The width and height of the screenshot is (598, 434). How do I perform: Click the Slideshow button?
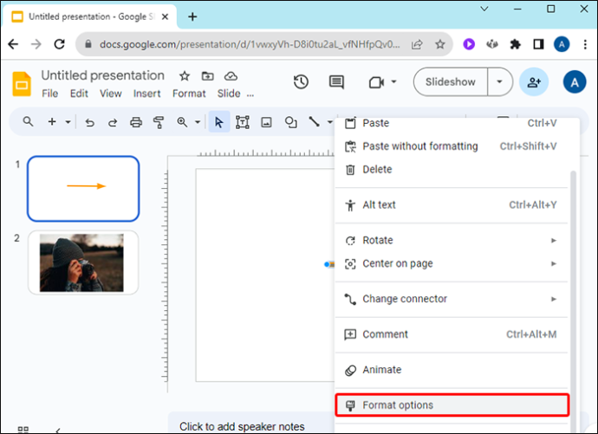pyautogui.click(x=451, y=82)
